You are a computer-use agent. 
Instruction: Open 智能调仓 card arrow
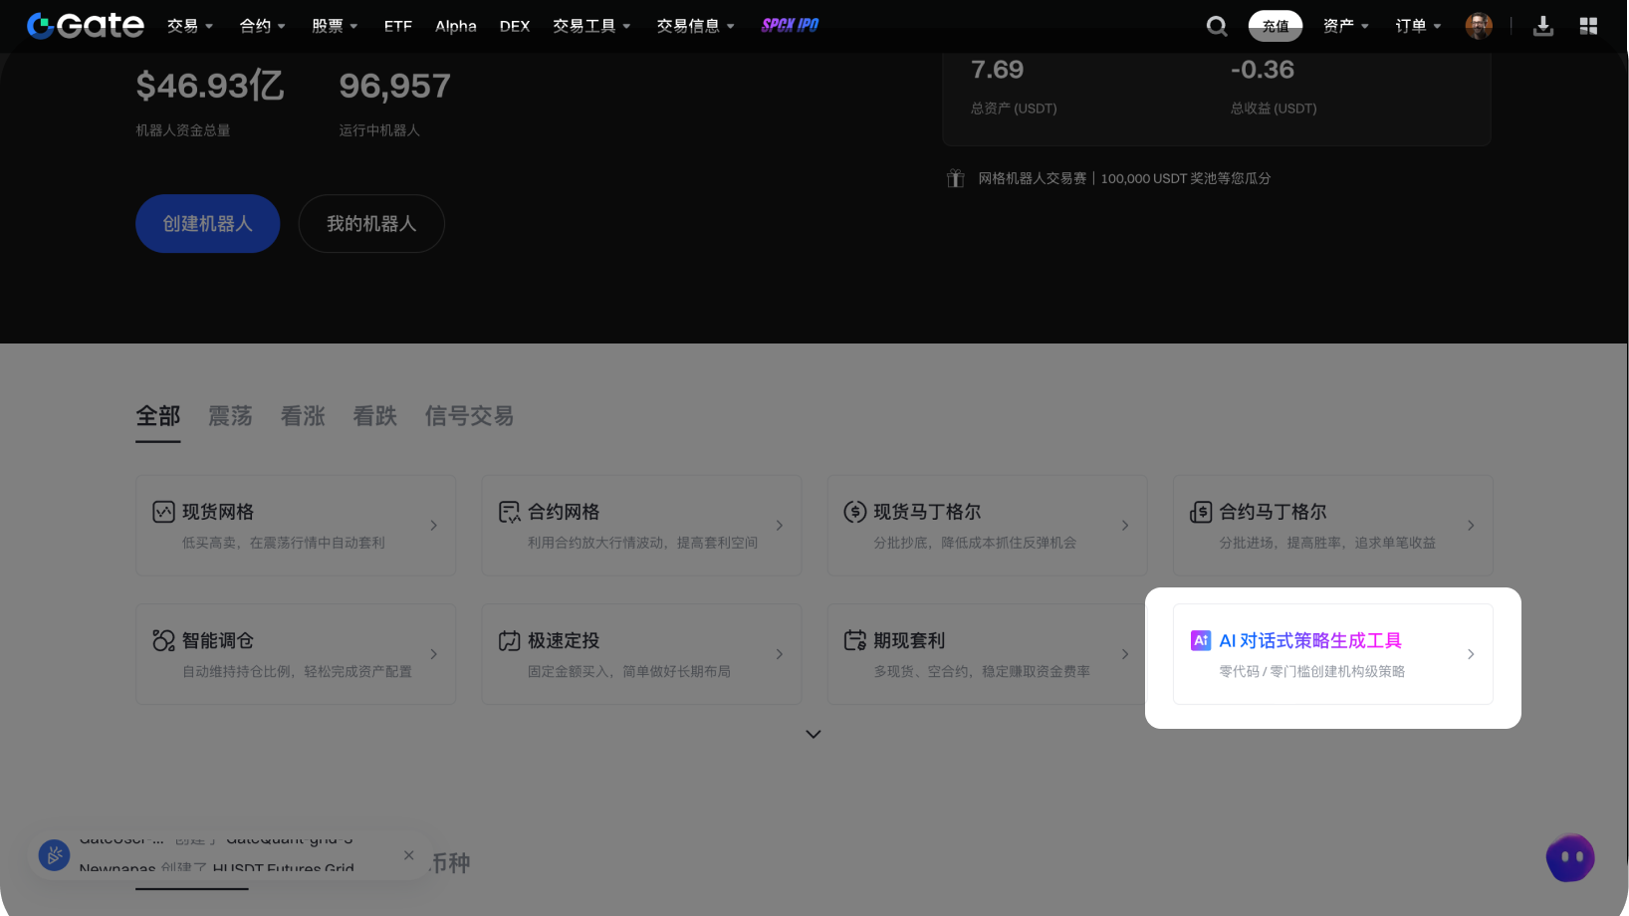pyautogui.click(x=433, y=654)
